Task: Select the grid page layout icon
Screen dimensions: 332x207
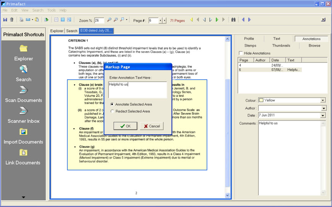Action: 63,20
